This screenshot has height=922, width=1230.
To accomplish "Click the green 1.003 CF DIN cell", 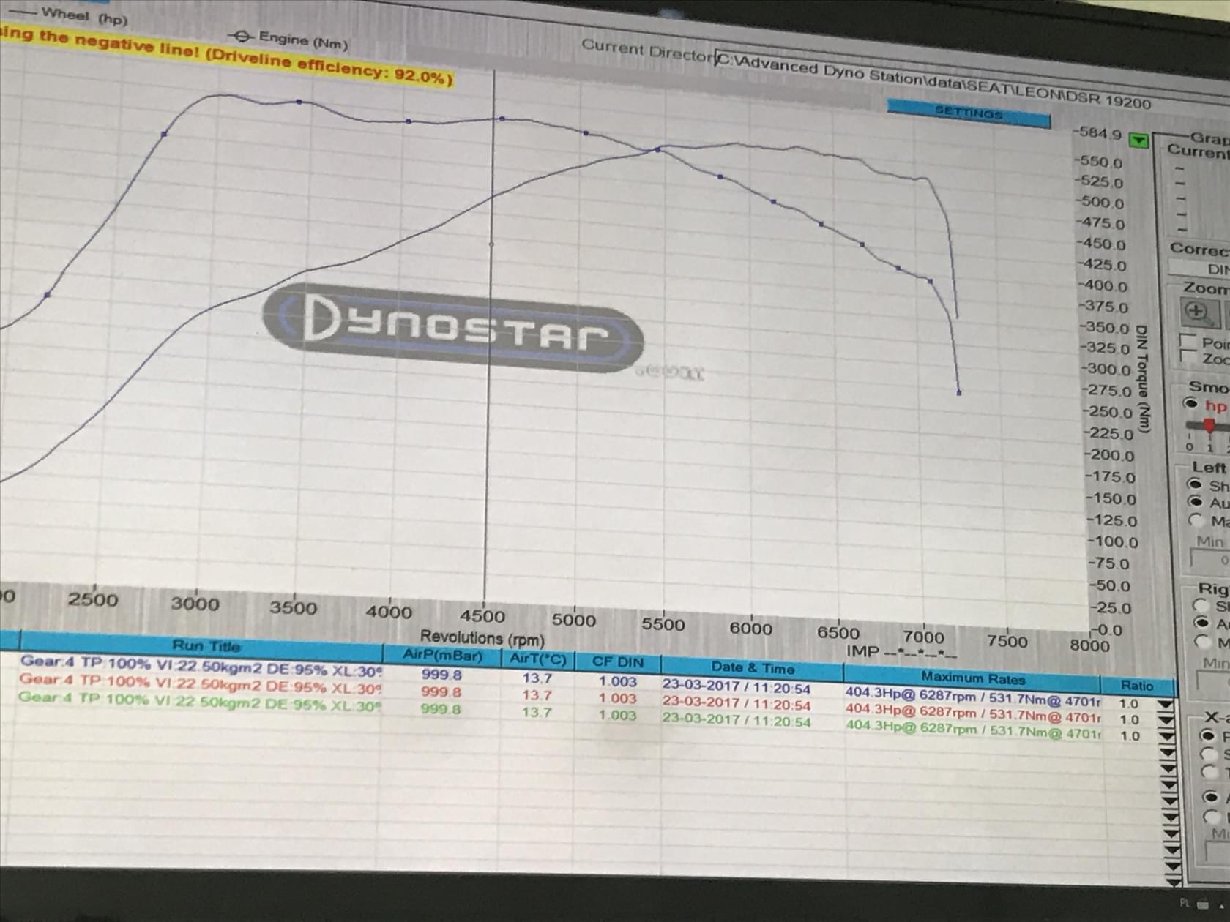I will pyautogui.click(x=618, y=714).
